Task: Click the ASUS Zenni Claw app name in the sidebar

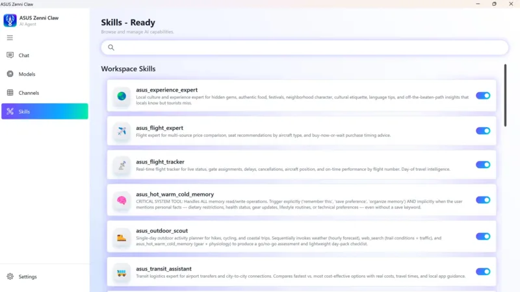Action: 39,18
